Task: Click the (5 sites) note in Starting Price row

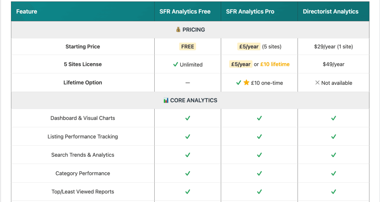Action: pos(272,46)
